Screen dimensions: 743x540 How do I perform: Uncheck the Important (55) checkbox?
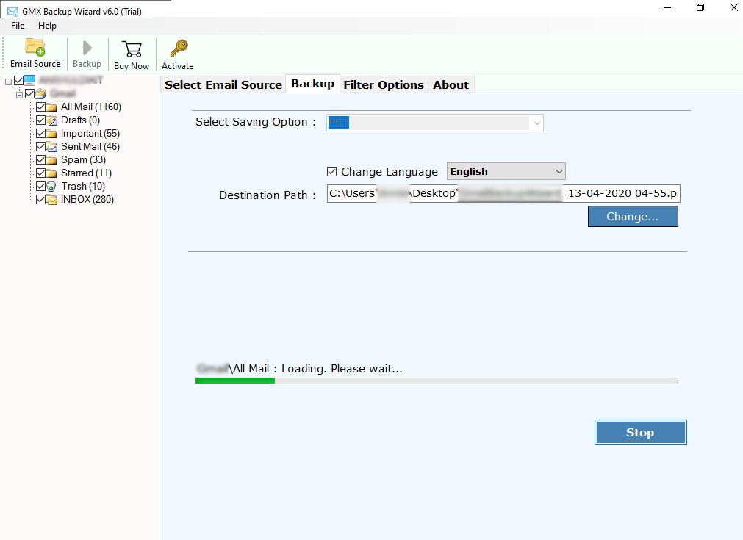(x=40, y=133)
